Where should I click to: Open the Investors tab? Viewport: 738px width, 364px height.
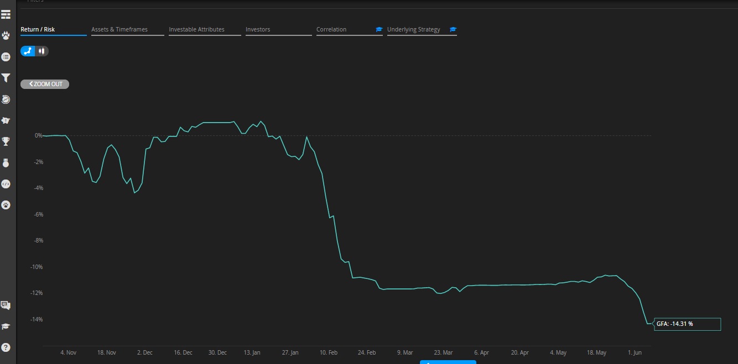pyautogui.click(x=279, y=30)
